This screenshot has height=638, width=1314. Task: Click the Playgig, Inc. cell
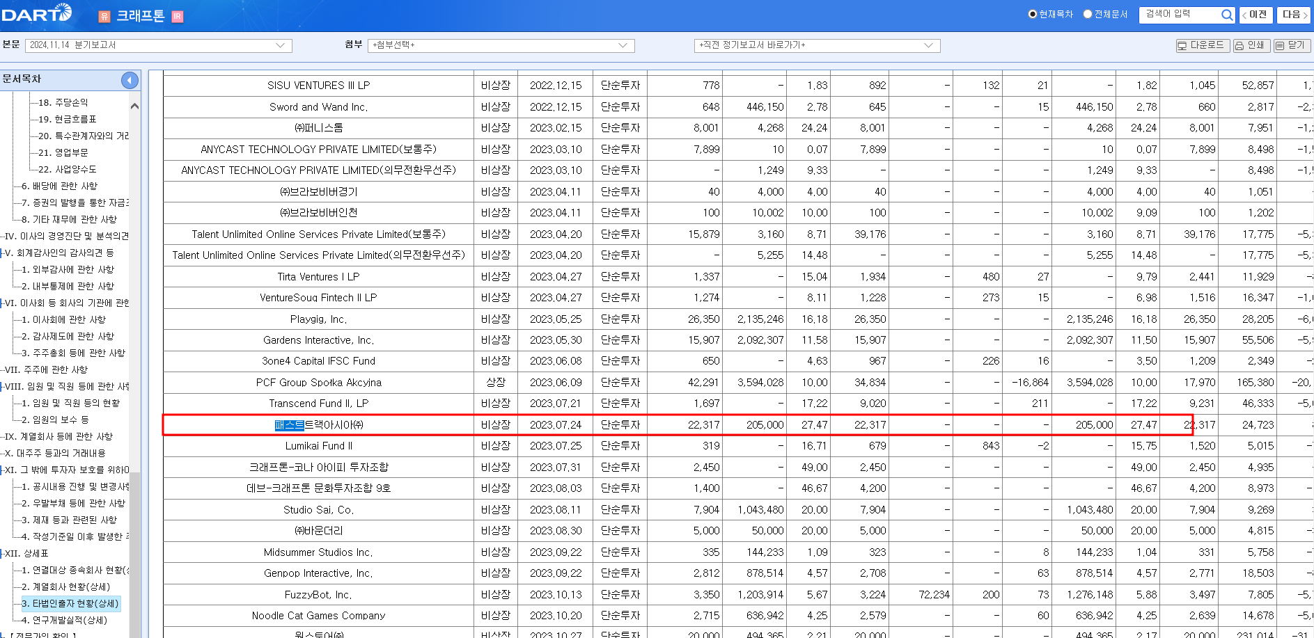click(318, 319)
